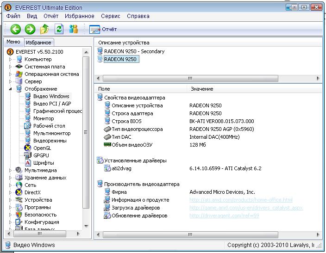Go forward with the green right arrow
This screenshot has width=326, height=253.
click(30, 29)
